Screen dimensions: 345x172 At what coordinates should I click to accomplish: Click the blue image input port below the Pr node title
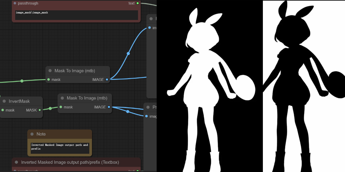point(147,116)
